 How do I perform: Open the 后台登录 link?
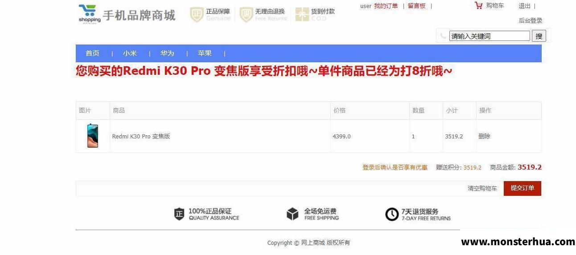(531, 20)
